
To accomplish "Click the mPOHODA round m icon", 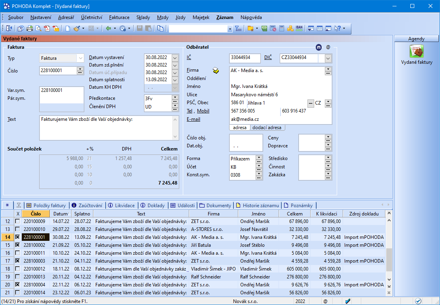I will [319, 47].
